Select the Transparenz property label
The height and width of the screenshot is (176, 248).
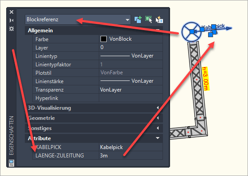pos(50,90)
